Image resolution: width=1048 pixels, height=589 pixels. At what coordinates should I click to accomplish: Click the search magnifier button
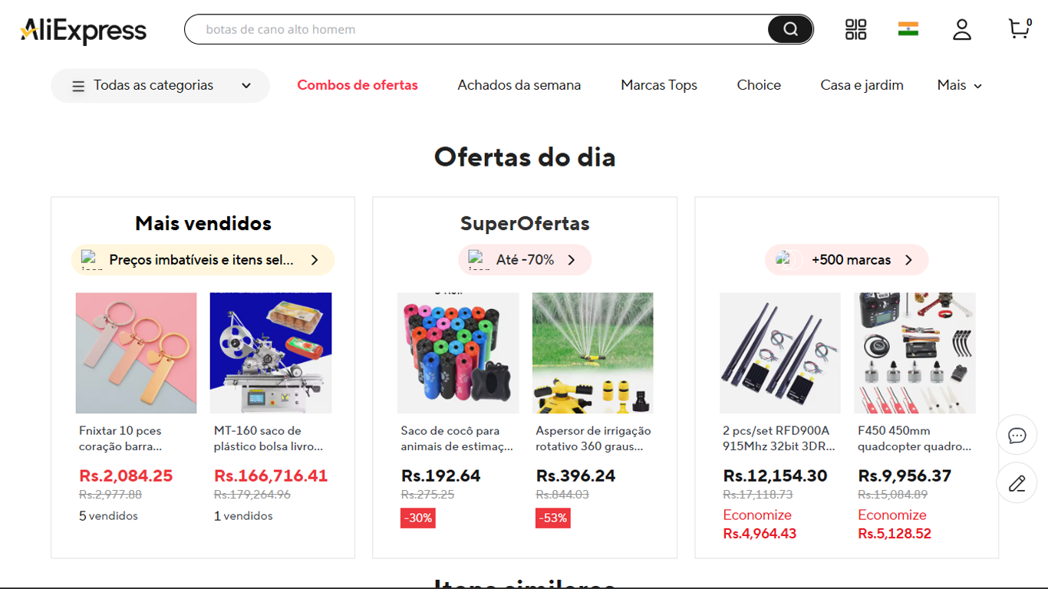790,29
